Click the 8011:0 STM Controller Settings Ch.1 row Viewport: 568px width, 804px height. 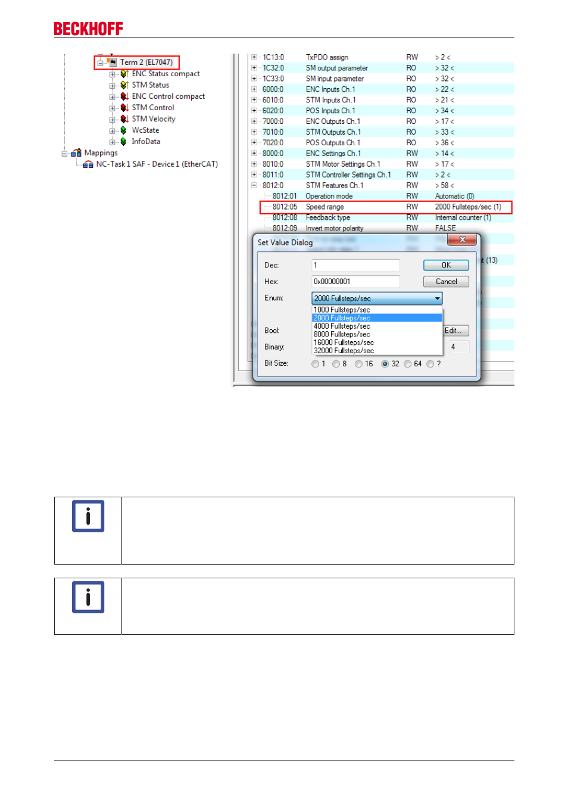tap(381, 175)
